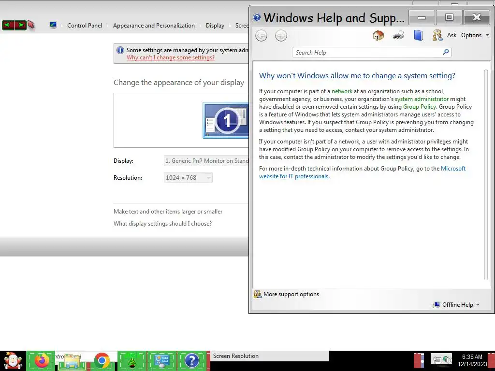Image resolution: width=495 pixels, height=371 pixels.
Task: Click the Help forward arrow button
Action: (x=281, y=36)
